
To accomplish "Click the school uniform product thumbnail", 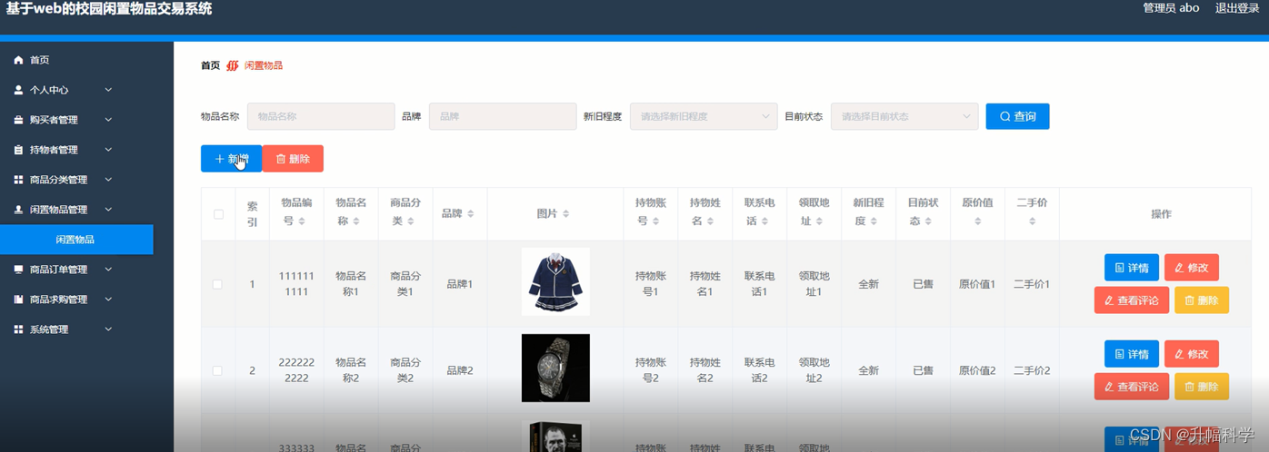I will pyautogui.click(x=555, y=282).
